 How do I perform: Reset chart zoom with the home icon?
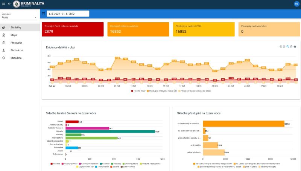click(x=295, y=46)
